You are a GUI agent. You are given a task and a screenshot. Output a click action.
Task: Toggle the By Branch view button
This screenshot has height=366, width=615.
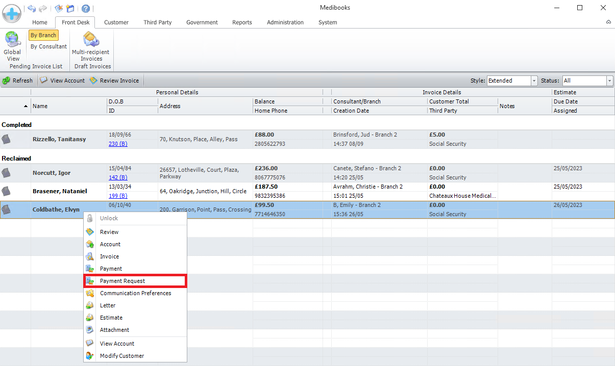click(x=43, y=35)
